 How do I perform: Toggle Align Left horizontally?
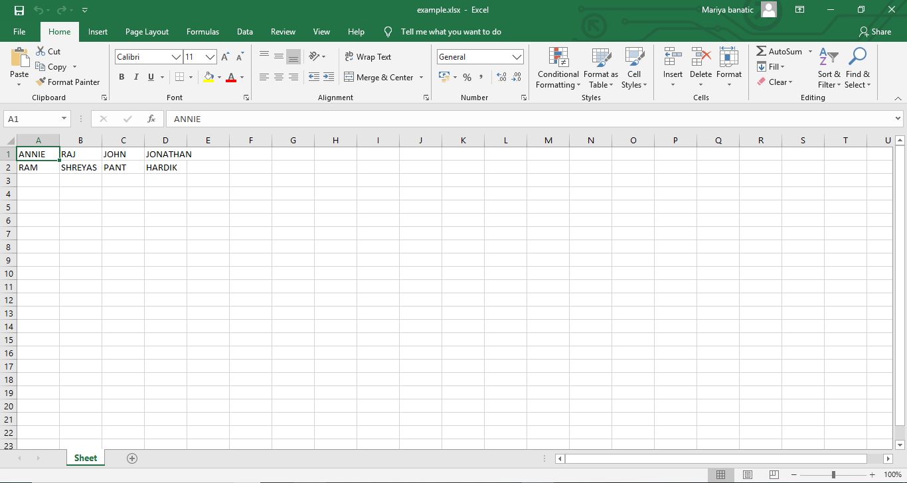pos(264,77)
